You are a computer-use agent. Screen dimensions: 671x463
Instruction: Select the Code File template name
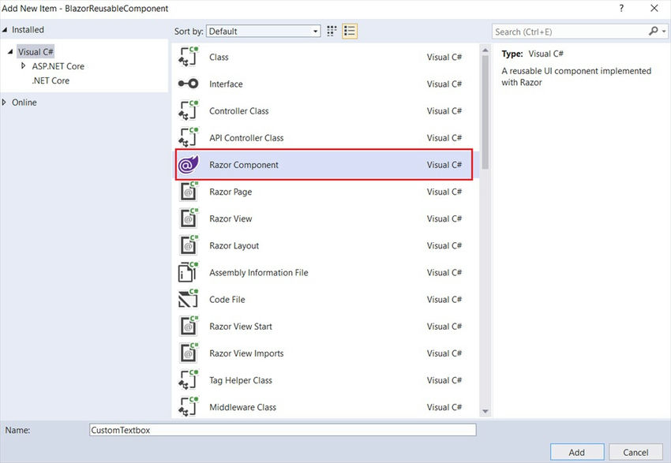[227, 299]
